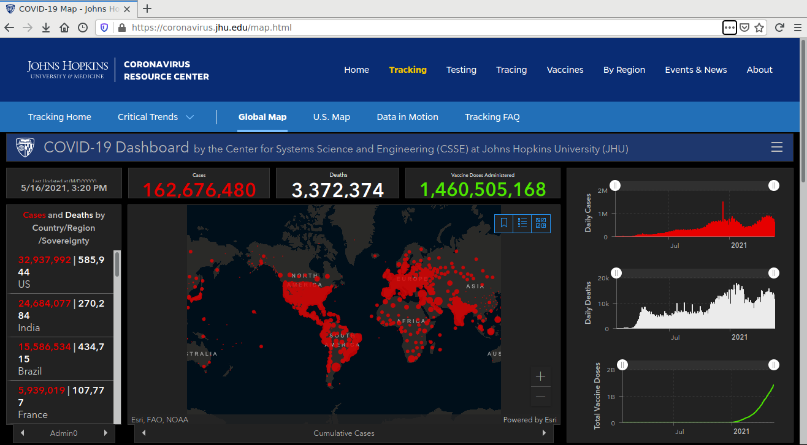Click the left Daily Deaths slider handle

[x=616, y=273]
